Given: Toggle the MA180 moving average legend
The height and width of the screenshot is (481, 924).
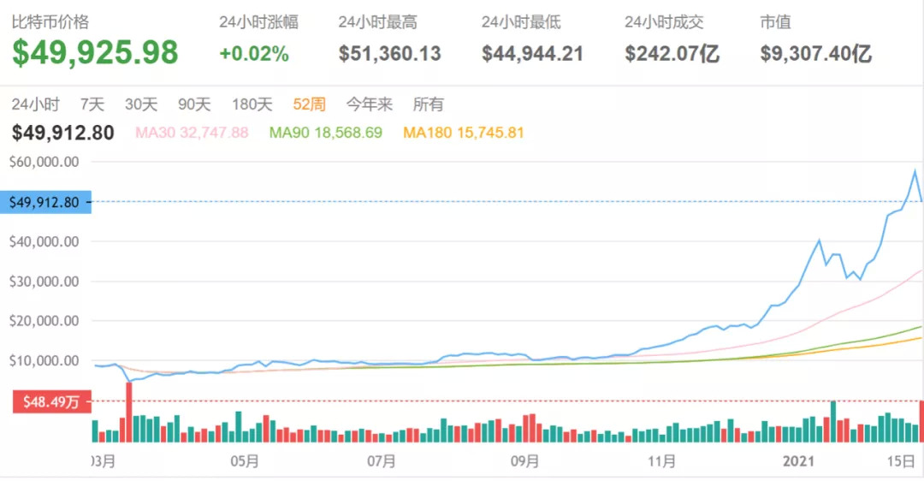Looking at the screenshot, I should pos(463,133).
